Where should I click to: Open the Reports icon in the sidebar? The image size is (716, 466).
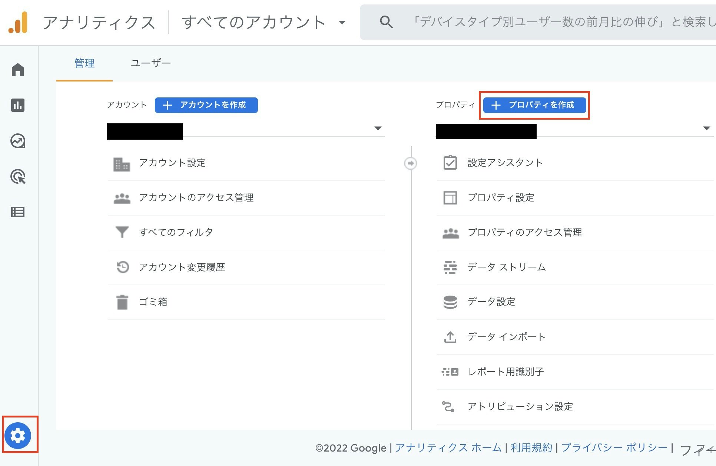pos(17,105)
